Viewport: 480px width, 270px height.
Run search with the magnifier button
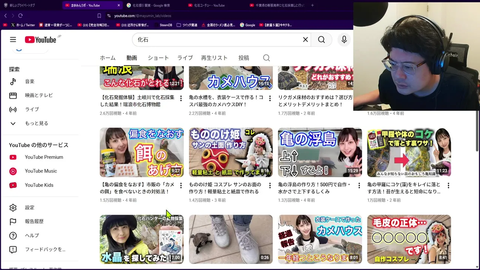321,40
